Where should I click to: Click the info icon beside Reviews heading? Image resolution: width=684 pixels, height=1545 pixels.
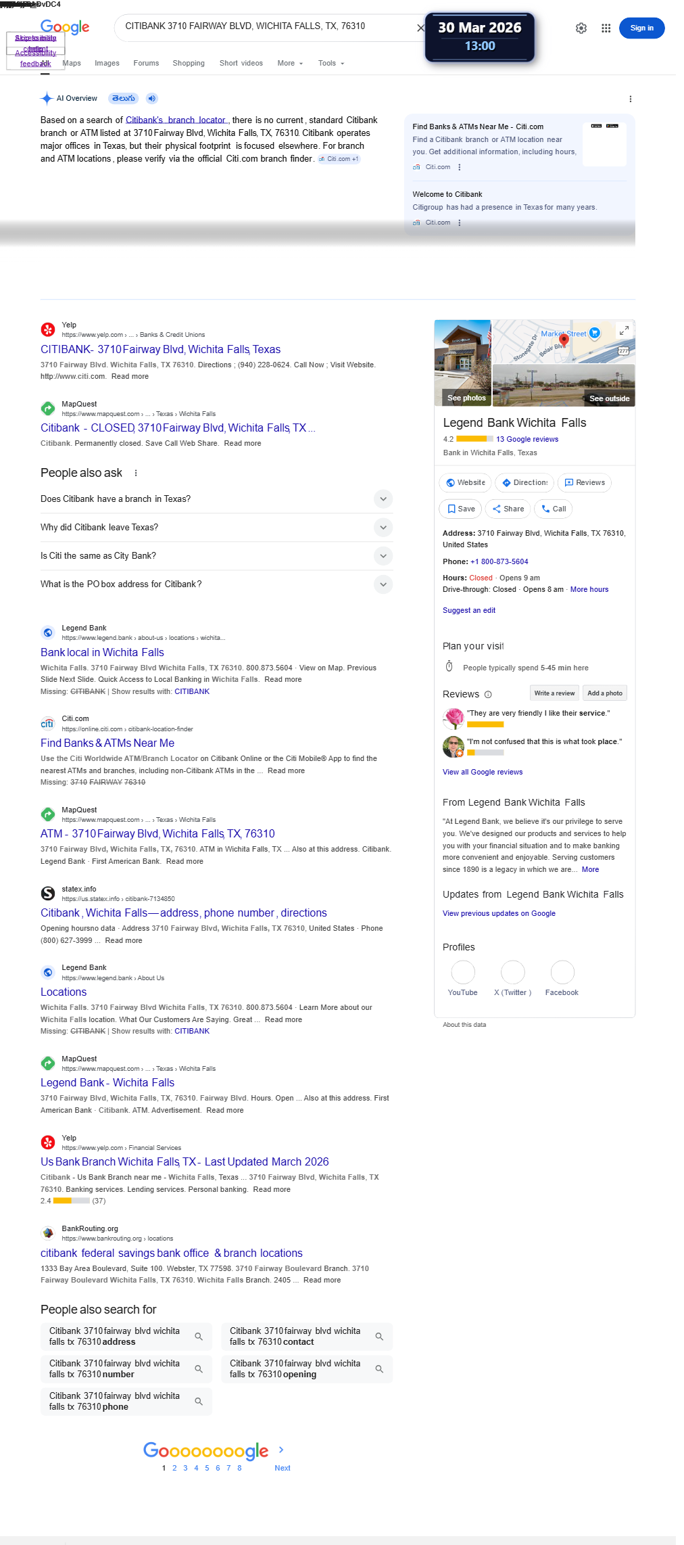pos(488,695)
